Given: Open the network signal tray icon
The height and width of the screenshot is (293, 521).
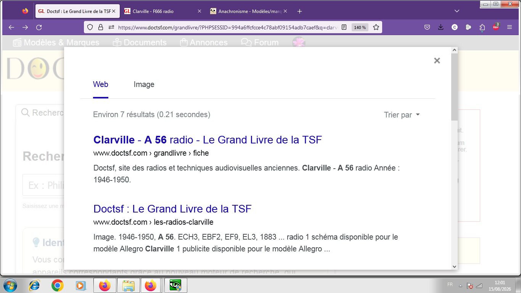Looking at the screenshot, I should pos(479,286).
